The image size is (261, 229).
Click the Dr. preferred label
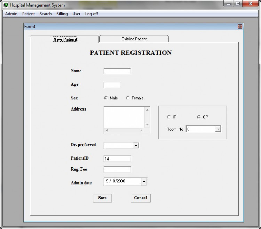coord(83,145)
